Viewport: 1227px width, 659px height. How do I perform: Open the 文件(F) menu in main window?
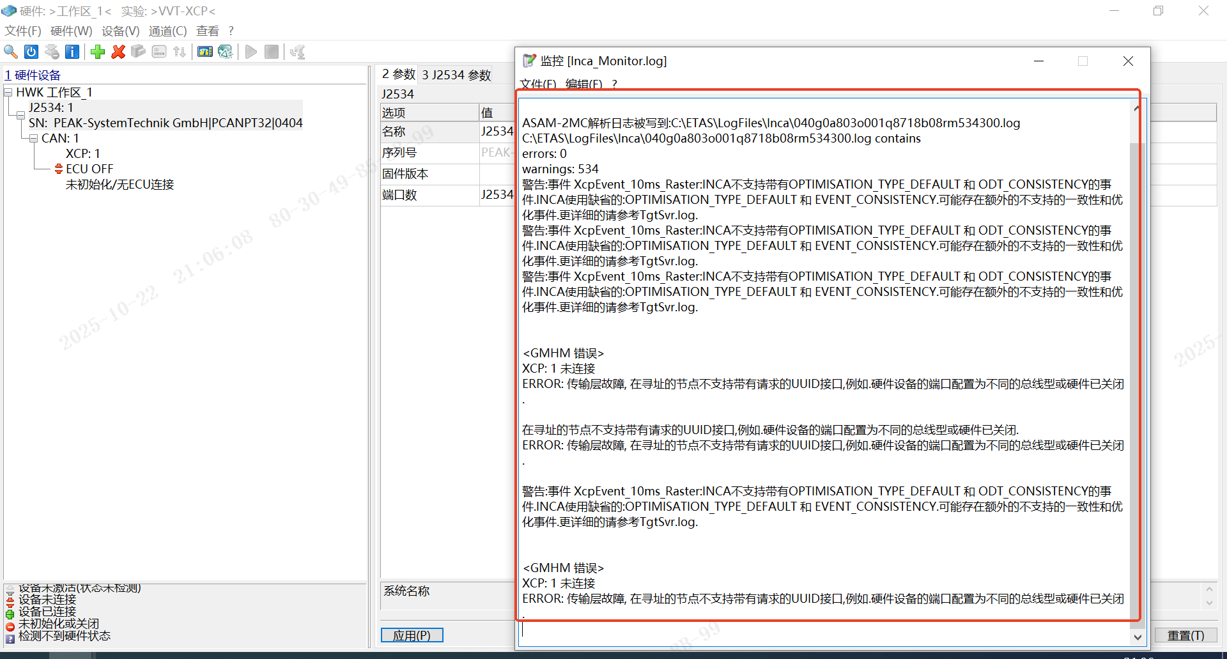(23, 31)
